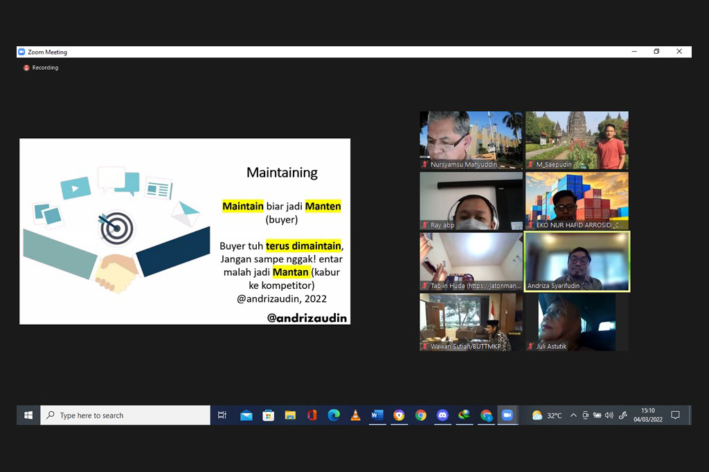
Task: Open the volume control in system tray
Action: coord(609,415)
